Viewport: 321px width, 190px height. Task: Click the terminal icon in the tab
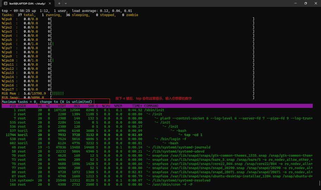pyautogui.click(x=6, y=4)
